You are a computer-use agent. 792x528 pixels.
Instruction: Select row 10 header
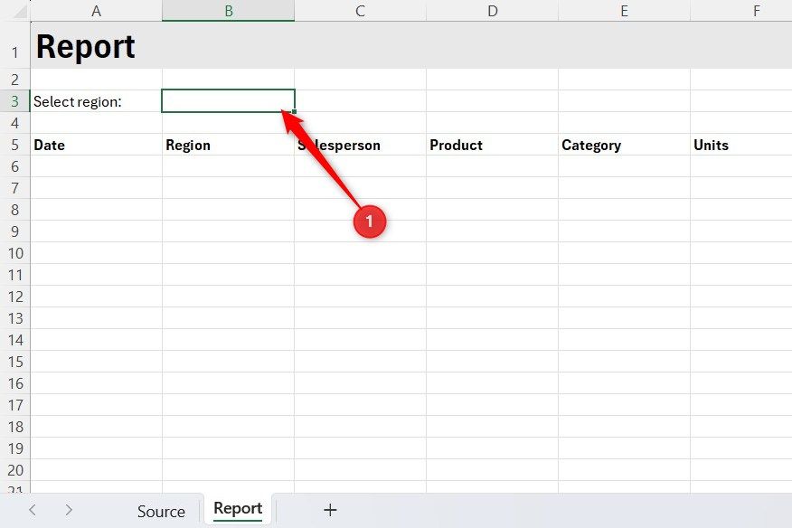15,253
